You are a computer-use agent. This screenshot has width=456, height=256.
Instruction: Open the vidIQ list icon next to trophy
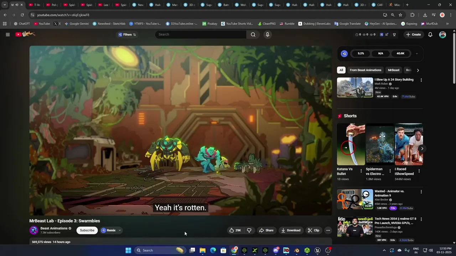(387, 34)
